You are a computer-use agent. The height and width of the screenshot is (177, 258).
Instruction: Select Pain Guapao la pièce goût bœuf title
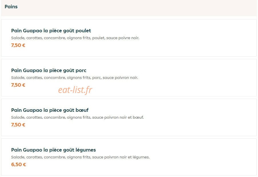[50, 110]
